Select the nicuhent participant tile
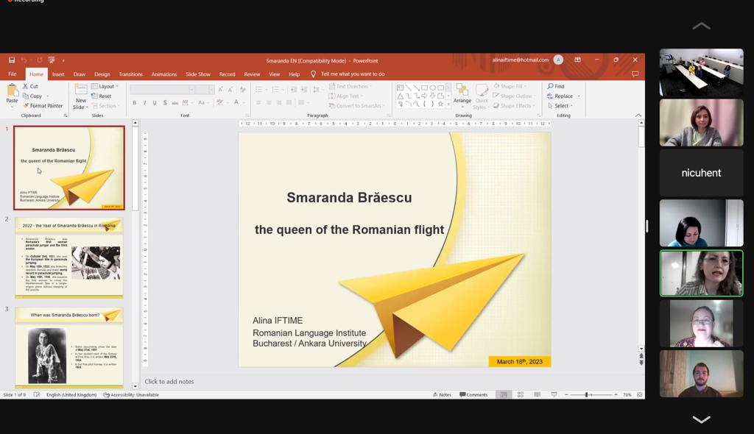Image resolution: width=754 pixels, height=434 pixels. tap(701, 173)
